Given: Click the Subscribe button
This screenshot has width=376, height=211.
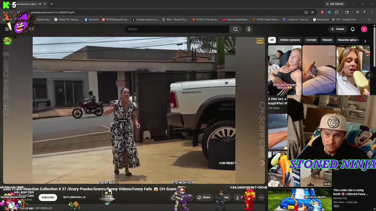Looking at the screenshot, I should coord(48,197).
